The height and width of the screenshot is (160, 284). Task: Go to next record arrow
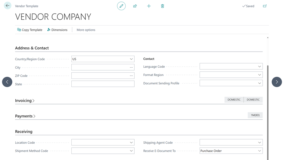[277, 82]
